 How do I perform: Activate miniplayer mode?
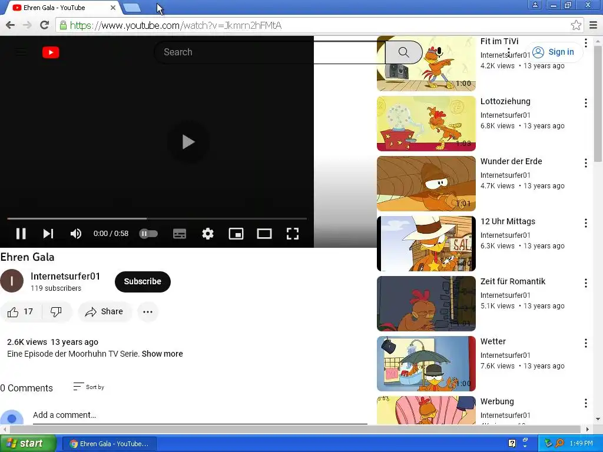[x=236, y=234]
